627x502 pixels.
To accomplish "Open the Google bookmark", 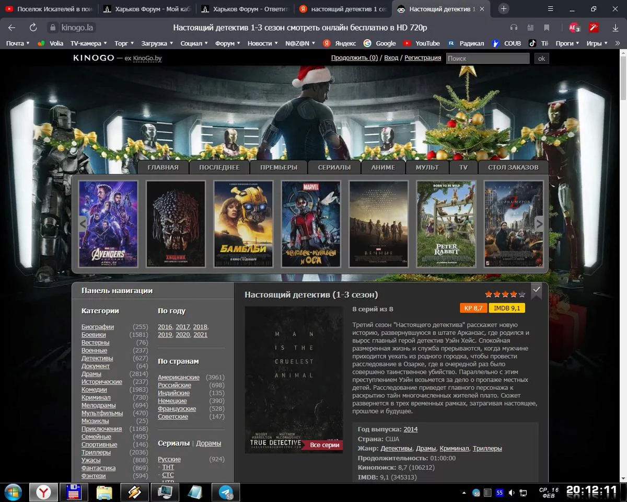I will click(x=380, y=43).
